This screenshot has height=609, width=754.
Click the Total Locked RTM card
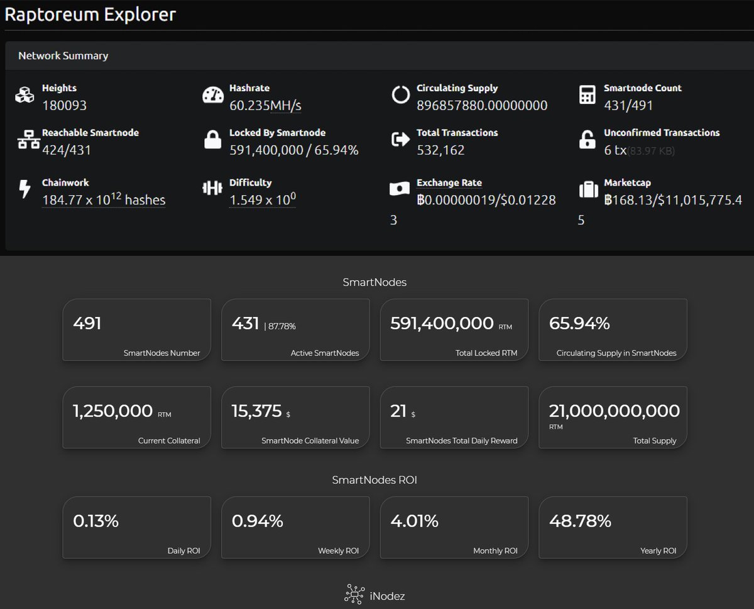(454, 330)
